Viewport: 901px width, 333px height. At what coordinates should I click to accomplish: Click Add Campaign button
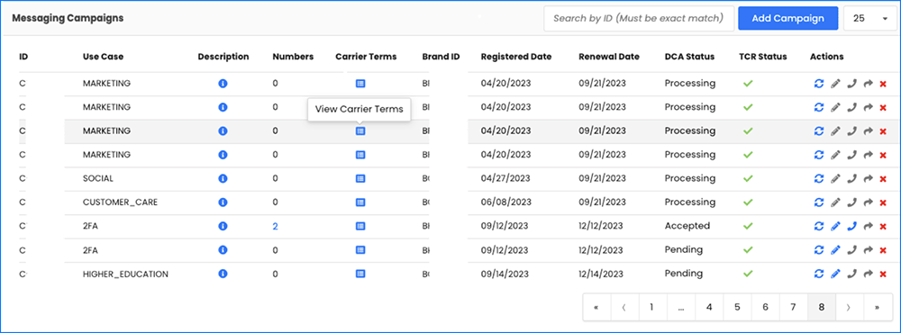click(787, 18)
